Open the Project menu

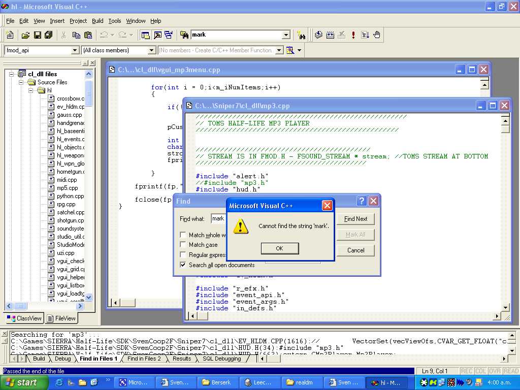point(78,21)
